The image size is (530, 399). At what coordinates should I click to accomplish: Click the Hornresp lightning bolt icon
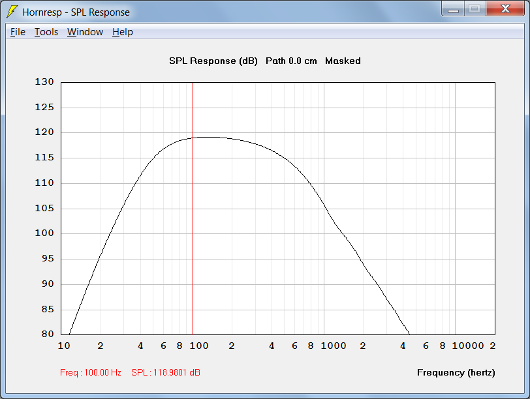click(x=12, y=12)
